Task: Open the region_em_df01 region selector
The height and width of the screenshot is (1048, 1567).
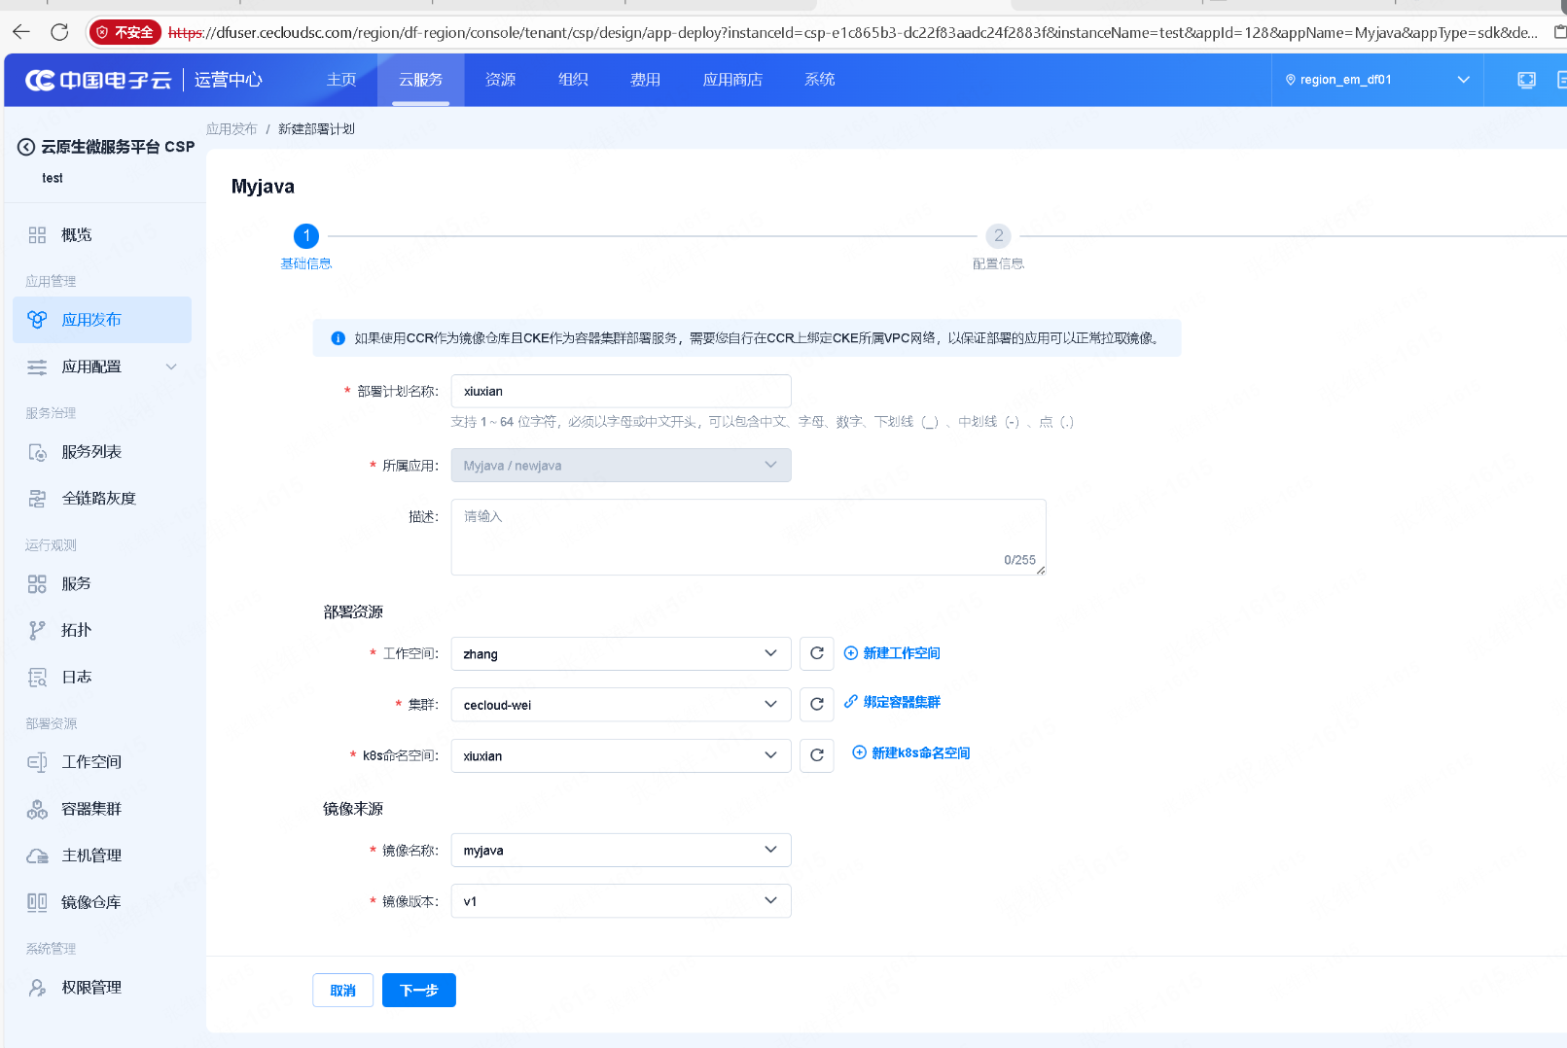Action: tap(1376, 80)
